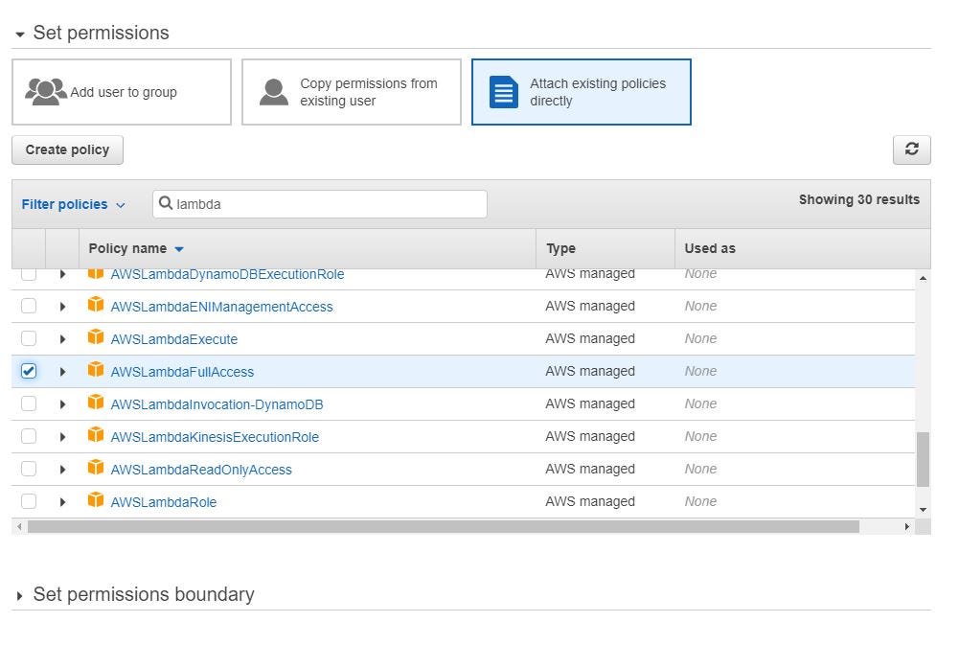Click the orange box icon beside AWSLambdaRole
Screen dimensions: 959x668
tap(96, 499)
